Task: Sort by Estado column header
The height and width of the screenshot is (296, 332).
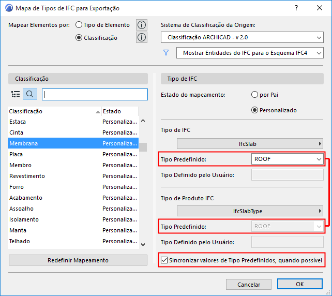Action: point(120,111)
